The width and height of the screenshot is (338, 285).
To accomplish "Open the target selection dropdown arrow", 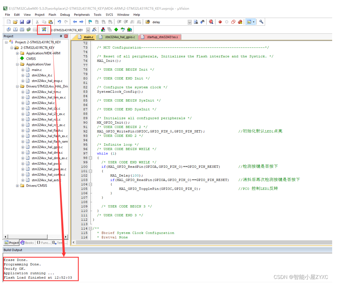I will tap(88, 30).
